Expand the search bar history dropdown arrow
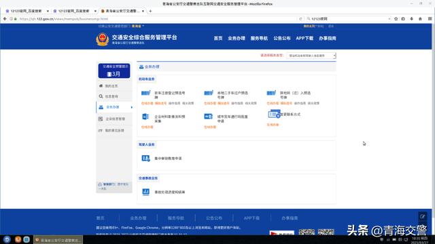435x244 pixels. point(389,19)
